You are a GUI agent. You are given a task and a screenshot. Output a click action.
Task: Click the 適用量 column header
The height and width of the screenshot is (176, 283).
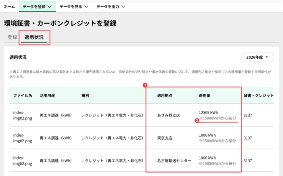(x=204, y=95)
